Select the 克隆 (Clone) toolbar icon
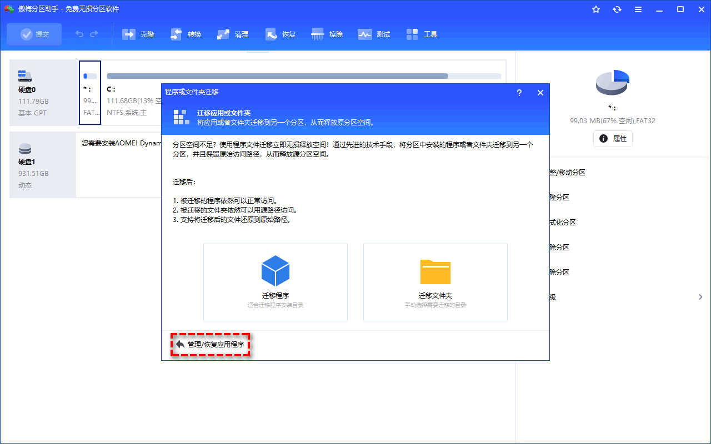Viewport: 711px width, 444px height. pyautogui.click(x=138, y=34)
